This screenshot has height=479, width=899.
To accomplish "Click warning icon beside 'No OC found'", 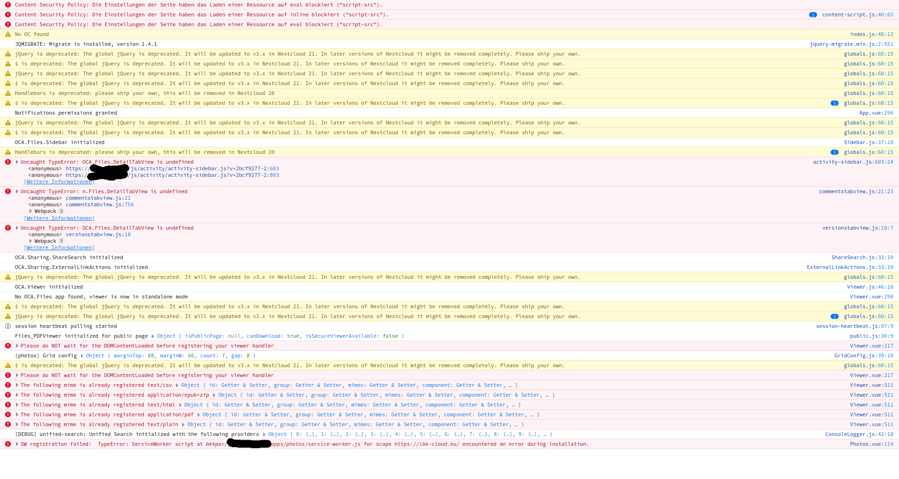I will 8,34.
